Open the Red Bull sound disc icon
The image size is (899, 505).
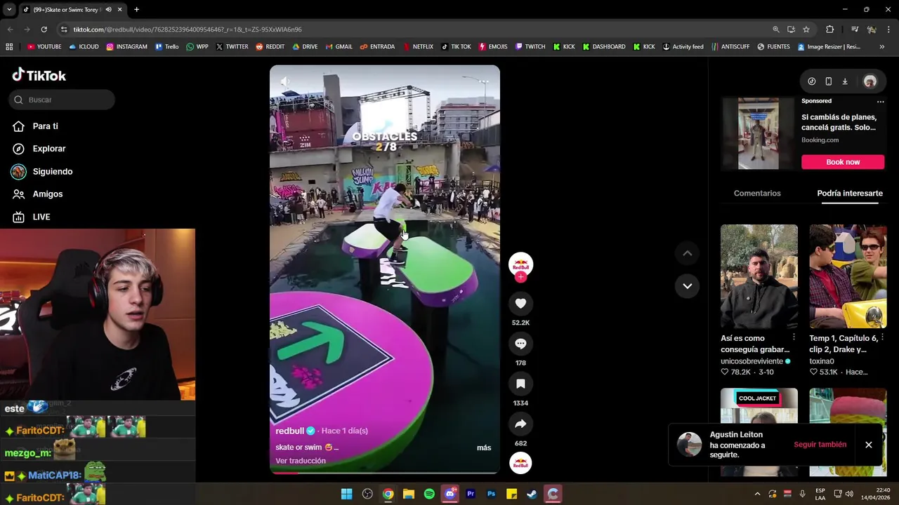coord(520,463)
